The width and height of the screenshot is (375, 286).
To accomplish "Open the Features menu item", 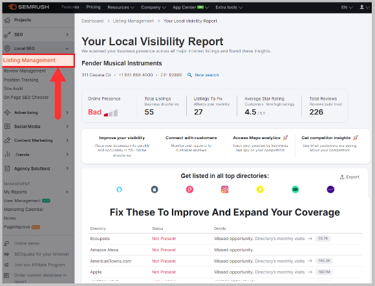I will (x=70, y=7).
